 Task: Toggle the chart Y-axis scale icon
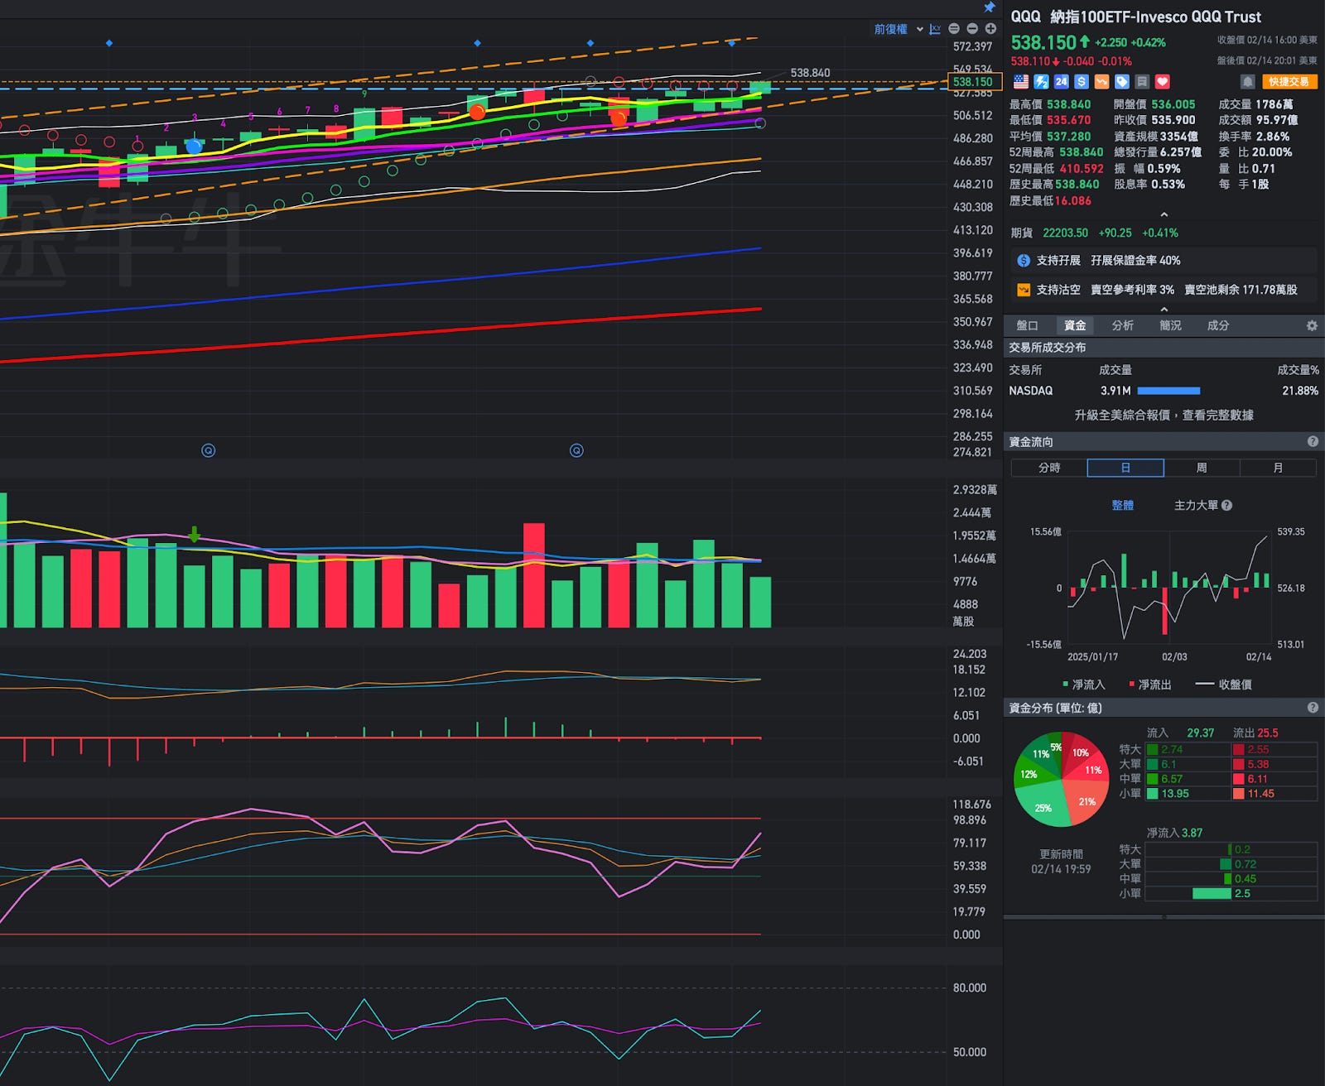[x=936, y=29]
